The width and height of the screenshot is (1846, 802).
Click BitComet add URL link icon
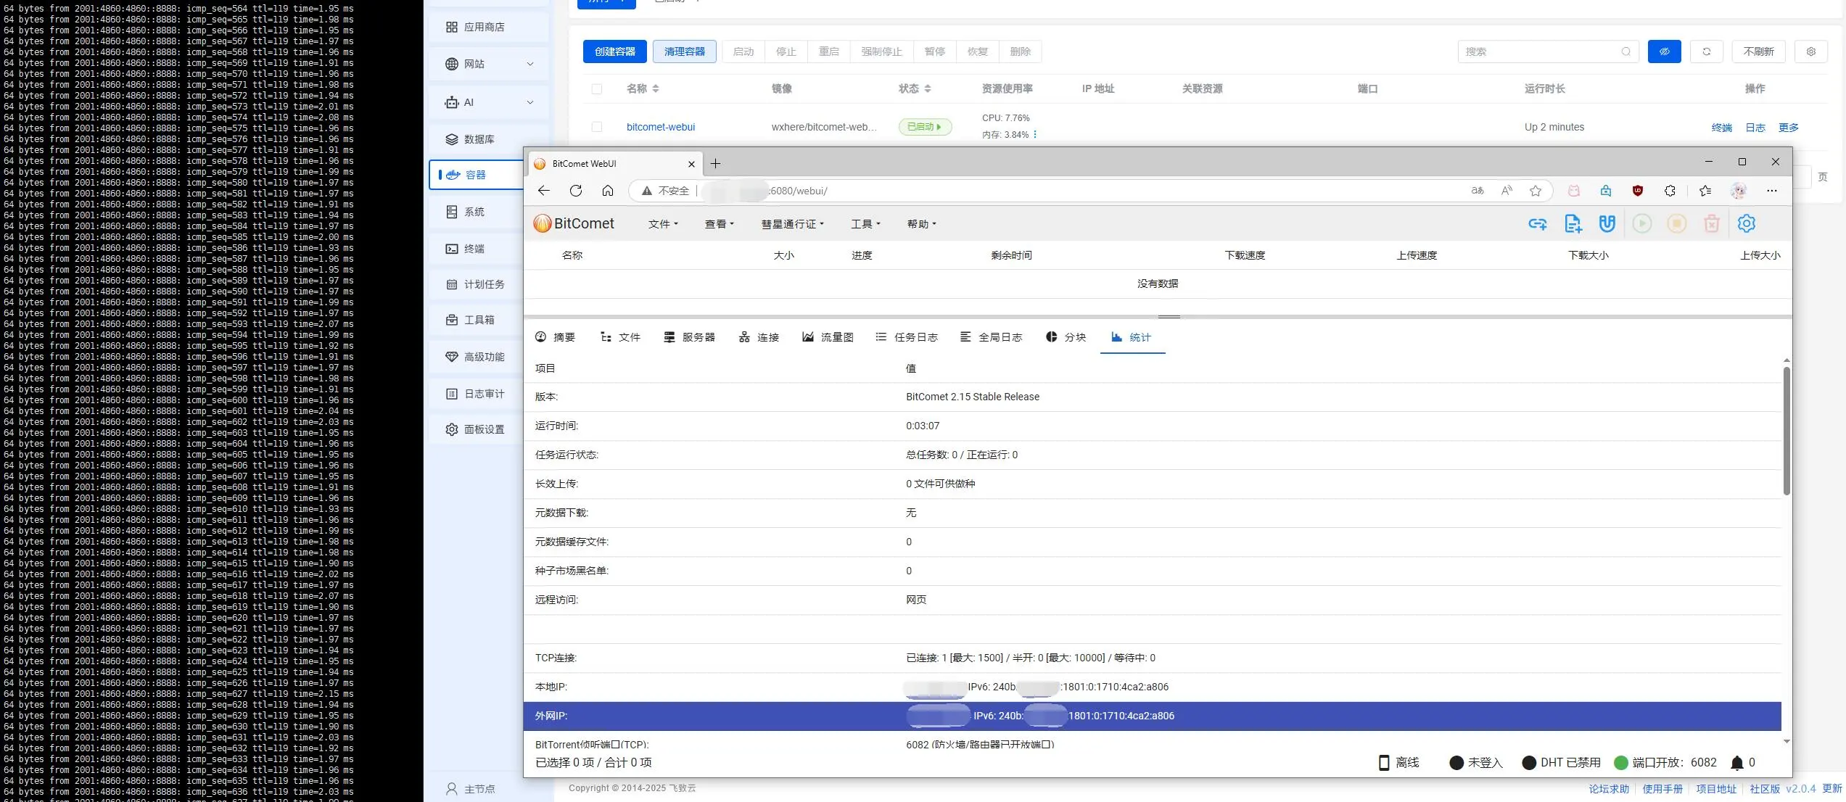point(1538,224)
